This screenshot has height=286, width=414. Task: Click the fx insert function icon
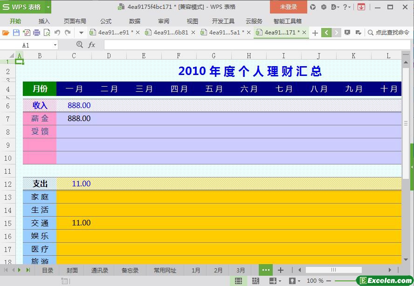pos(92,45)
